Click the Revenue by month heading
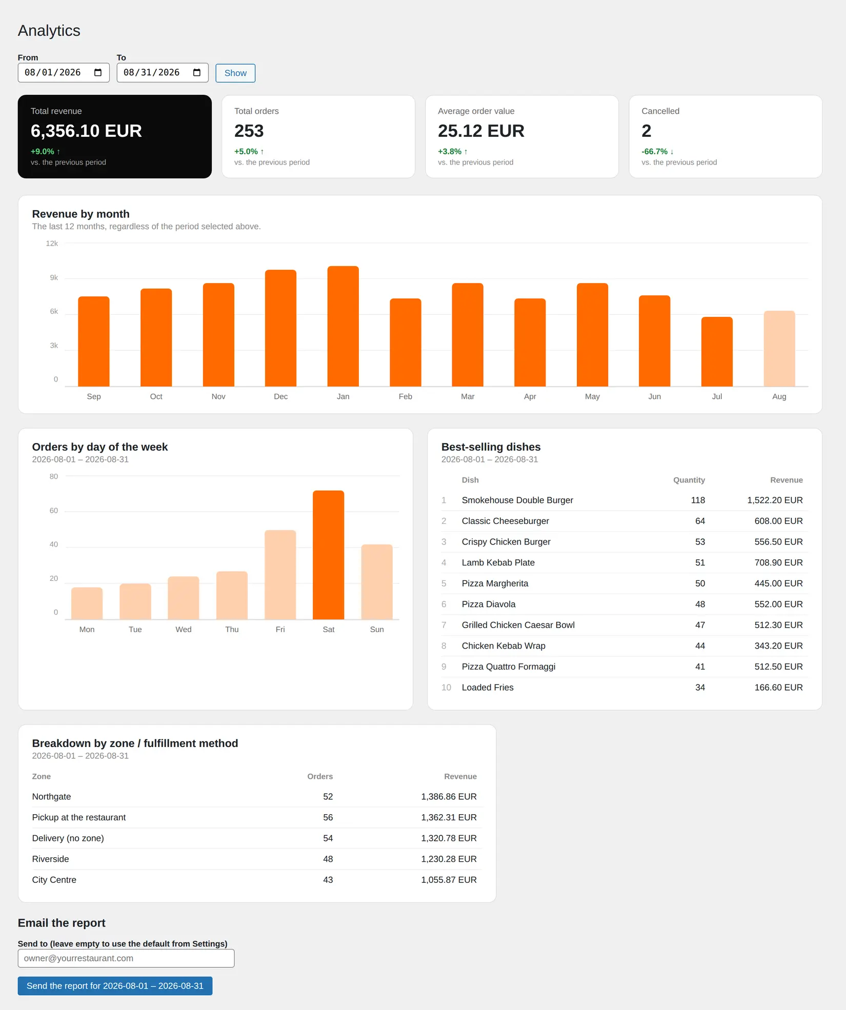This screenshot has height=1010, width=846. pos(80,214)
